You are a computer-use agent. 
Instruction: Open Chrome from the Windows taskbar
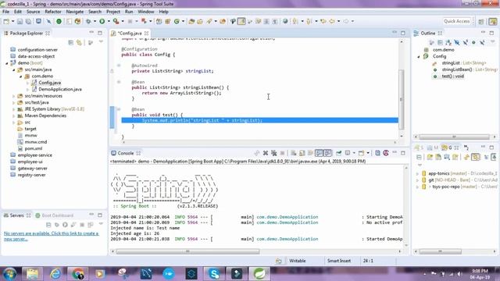(77, 274)
